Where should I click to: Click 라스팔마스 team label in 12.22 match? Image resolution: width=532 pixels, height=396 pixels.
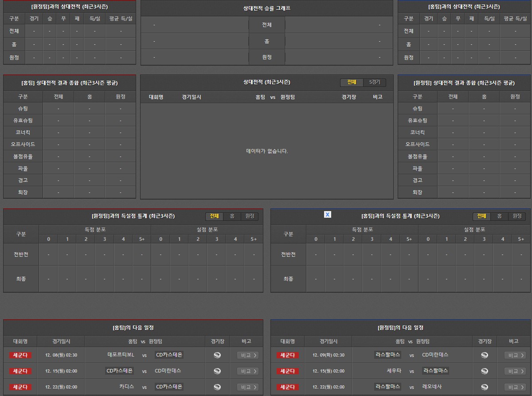[x=388, y=387]
